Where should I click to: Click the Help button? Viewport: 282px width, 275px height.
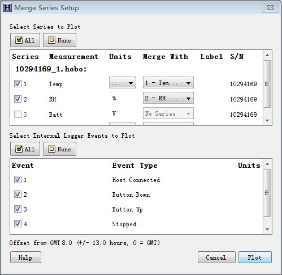(25, 257)
